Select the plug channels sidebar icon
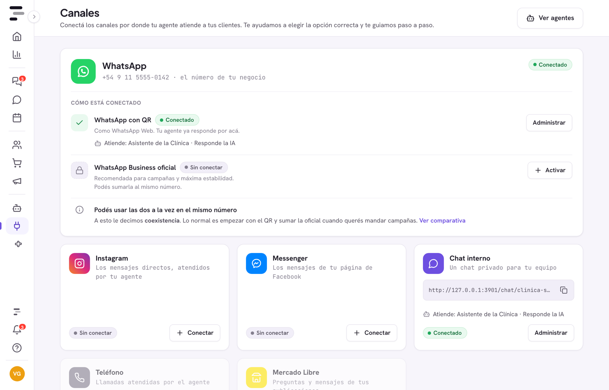609x390 pixels. coord(17,226)
